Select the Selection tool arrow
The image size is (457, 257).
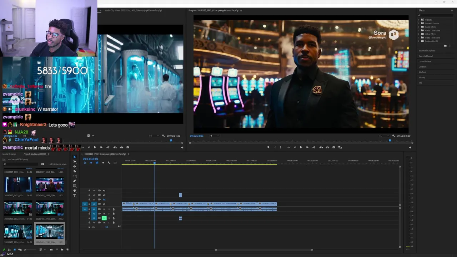pyautogui.click(x=75, y=157)
